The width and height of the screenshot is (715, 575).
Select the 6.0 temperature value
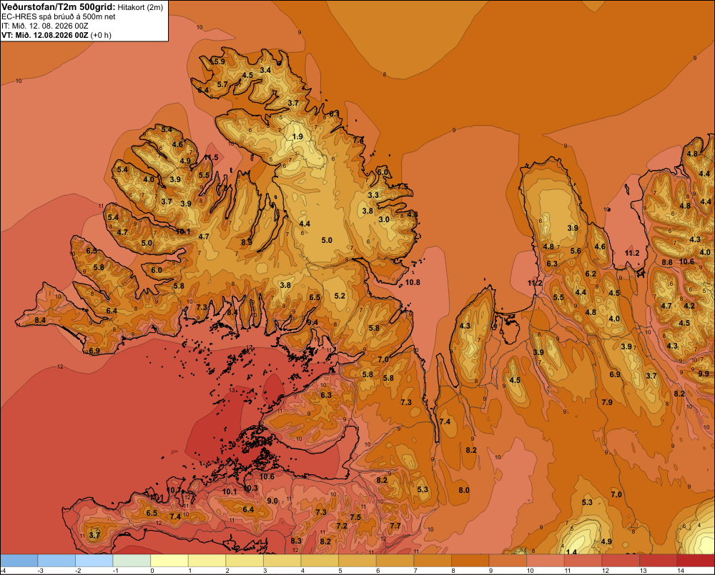157,270
